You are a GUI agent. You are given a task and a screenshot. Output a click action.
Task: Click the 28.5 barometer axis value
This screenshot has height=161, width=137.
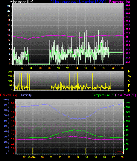pos(128,17)
